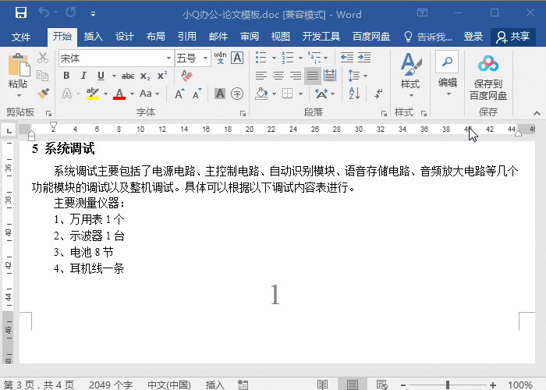Open the font name dropdown showing 宋体
Image resolution: width=546 pixels, height=390 pixels.
pyautogui.click(x=168, y=58)
